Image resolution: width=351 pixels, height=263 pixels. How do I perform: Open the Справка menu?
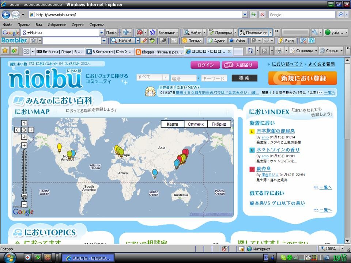(x=97, y=24)
